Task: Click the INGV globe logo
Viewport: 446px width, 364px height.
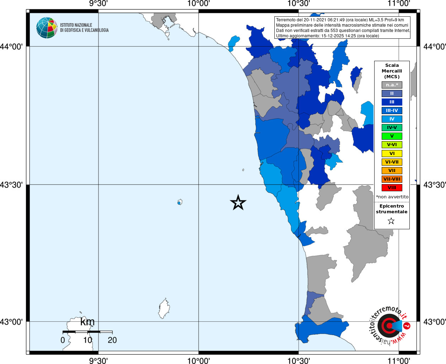Action: 47,28
